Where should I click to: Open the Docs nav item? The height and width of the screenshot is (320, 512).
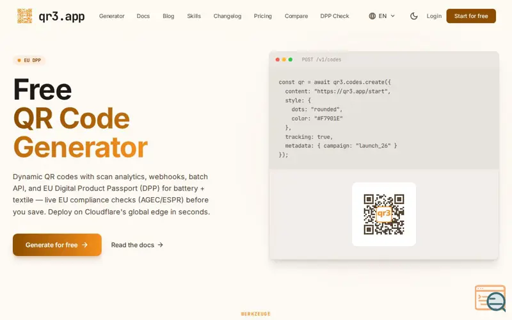tap(143, 16)
